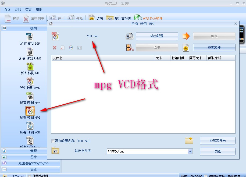Click the 确定 confirm button
The height and width of the screenshot is (177, 246).
pyautogui.click(x=214, y=36)
